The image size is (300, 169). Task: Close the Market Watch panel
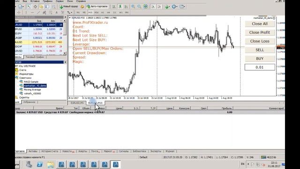(65, 17)
